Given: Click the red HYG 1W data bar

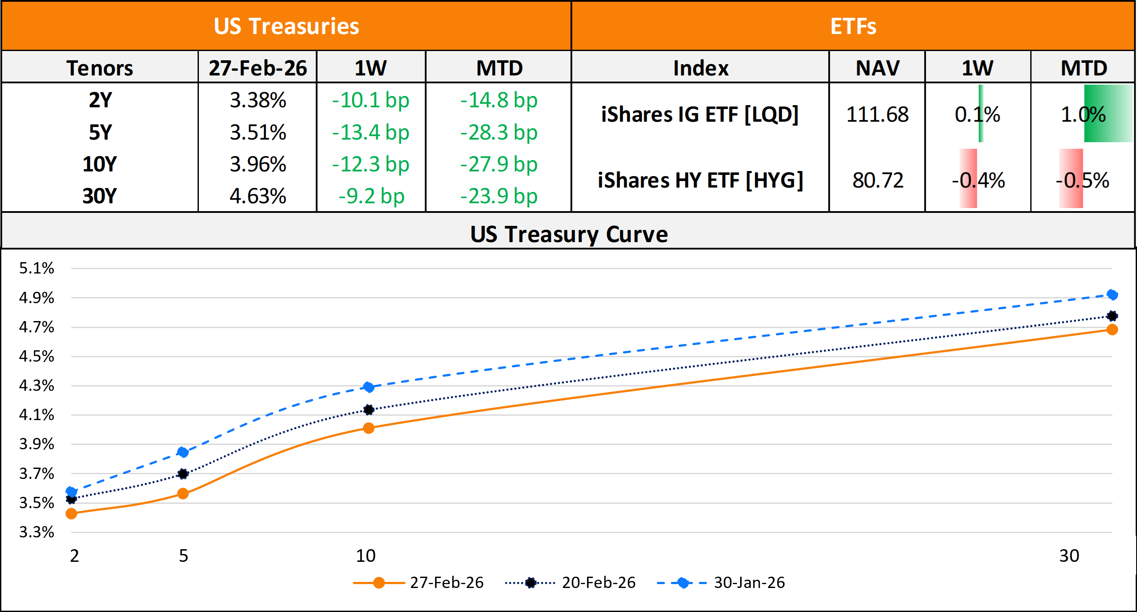Looking at the screenshot, I should (x=968, y=178).
